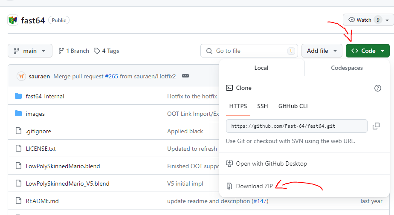The width and height of the screenshot is (394, 215).
Task: Select the SSH clone option
Action: tap(262, 106)
